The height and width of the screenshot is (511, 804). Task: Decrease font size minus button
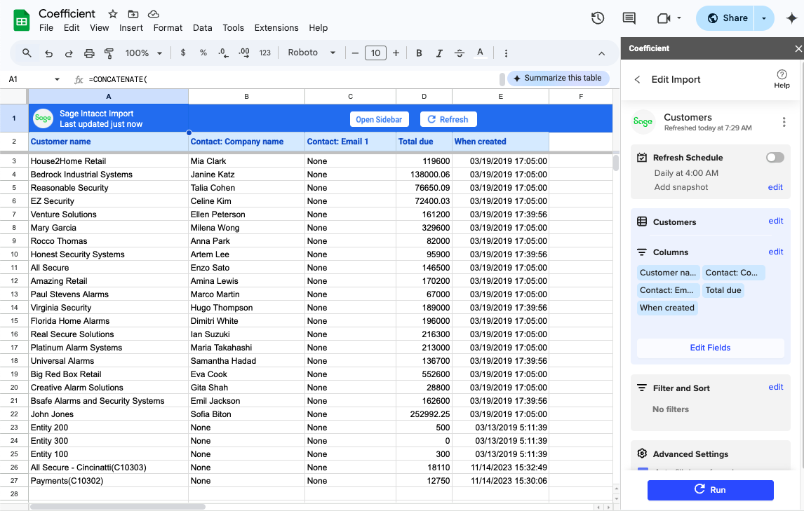[355, 53]
